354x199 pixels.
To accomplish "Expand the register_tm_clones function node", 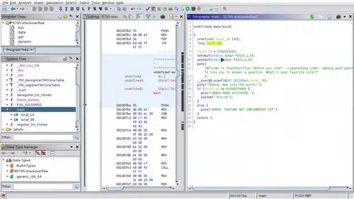I will (7, 124).
